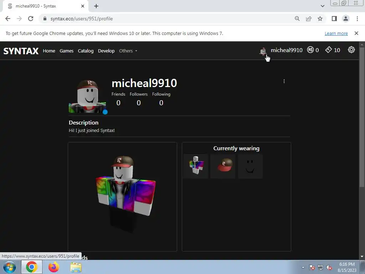This screenshot has width=365, height=274.
Task: Open the Action Center flag icon
Action: click(312, 268)
